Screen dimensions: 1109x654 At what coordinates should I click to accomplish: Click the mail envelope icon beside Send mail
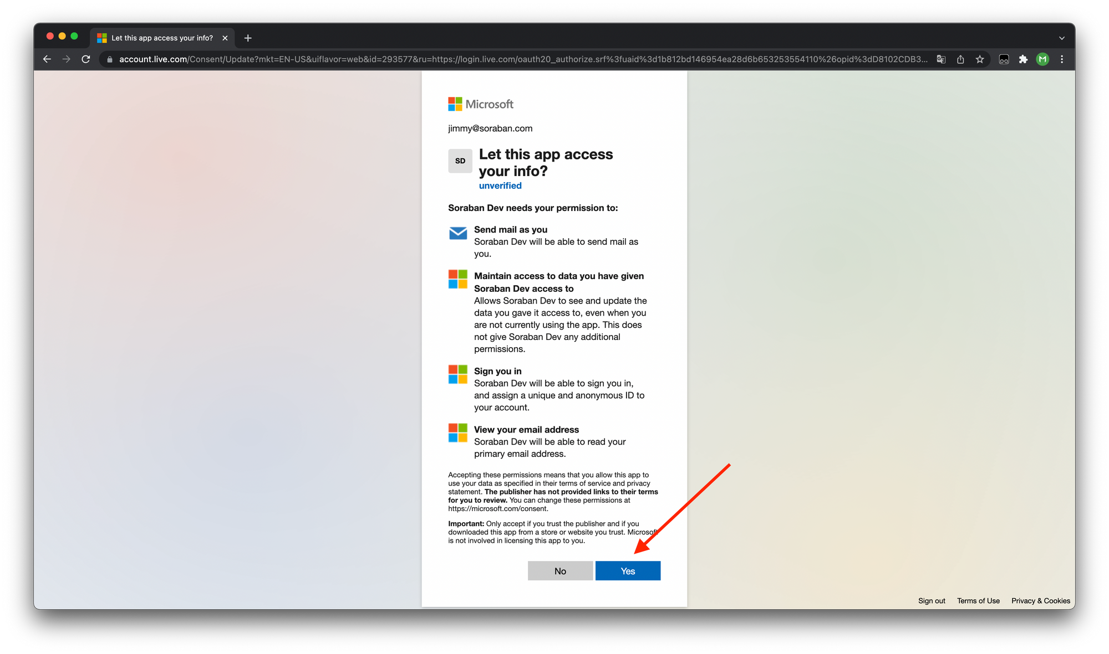pyautogui.click(x=457, y=233)
